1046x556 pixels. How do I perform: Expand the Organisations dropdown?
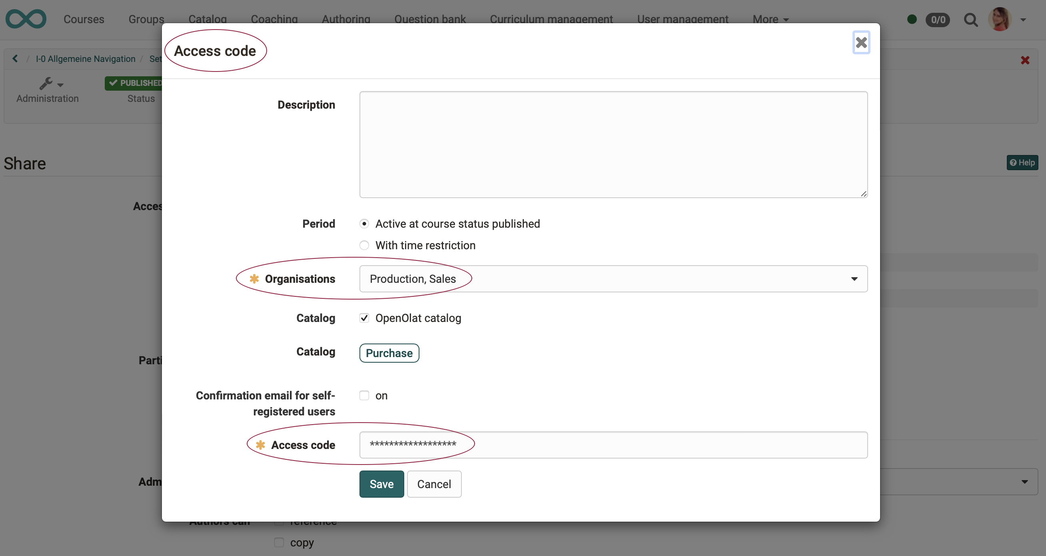tap(613, 279)
